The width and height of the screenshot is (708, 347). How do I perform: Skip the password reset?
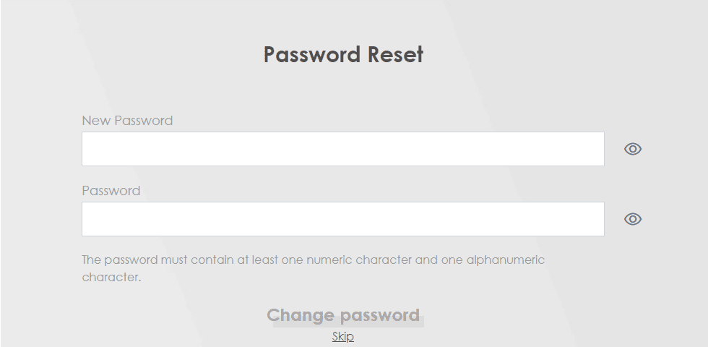342,337
